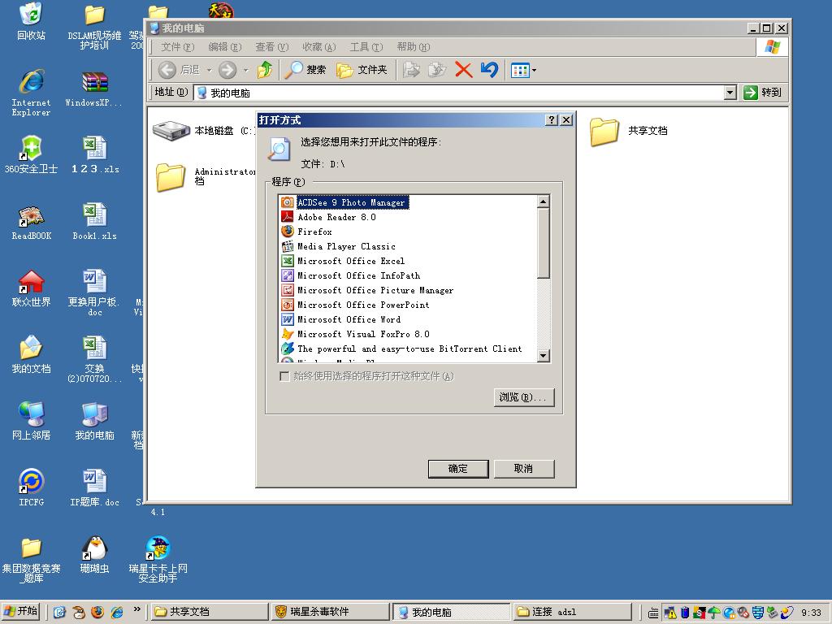Click the program list scroll up arrow
Screen dimensions: 832x624
(543, 201)
